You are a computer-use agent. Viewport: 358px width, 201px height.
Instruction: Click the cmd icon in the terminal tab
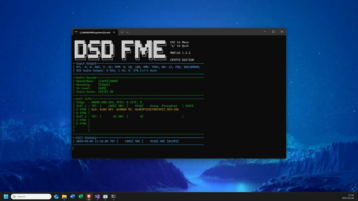click(76, 32)
